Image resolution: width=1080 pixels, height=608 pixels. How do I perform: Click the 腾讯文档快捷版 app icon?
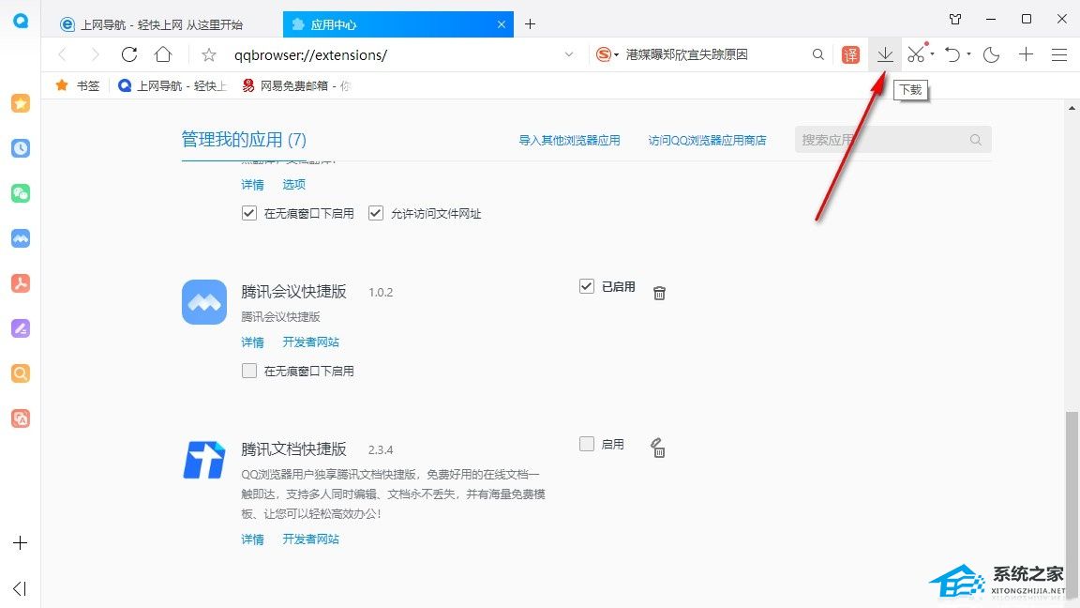pos(203,460)
